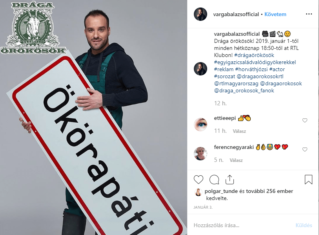Image resolution: width=319 pixels, height=235 pixels.
Task: Like the post with heart icon
Action: (x=199, y=180)
